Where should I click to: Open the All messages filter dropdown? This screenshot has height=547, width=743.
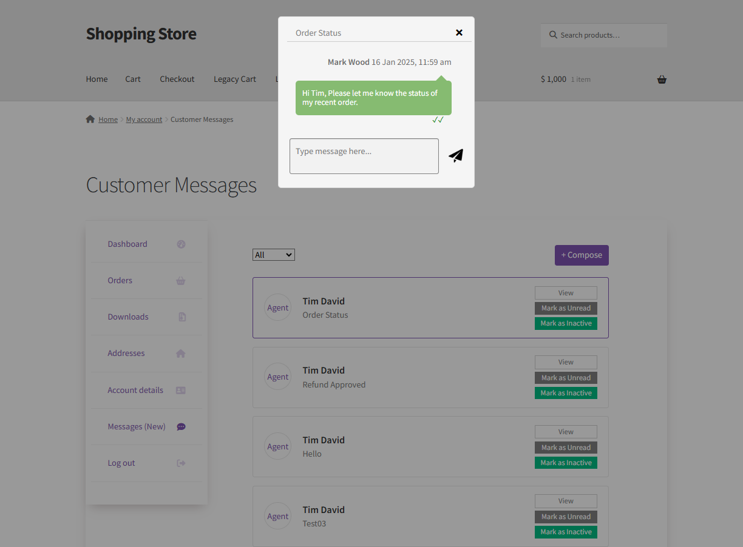pos(274,255)
